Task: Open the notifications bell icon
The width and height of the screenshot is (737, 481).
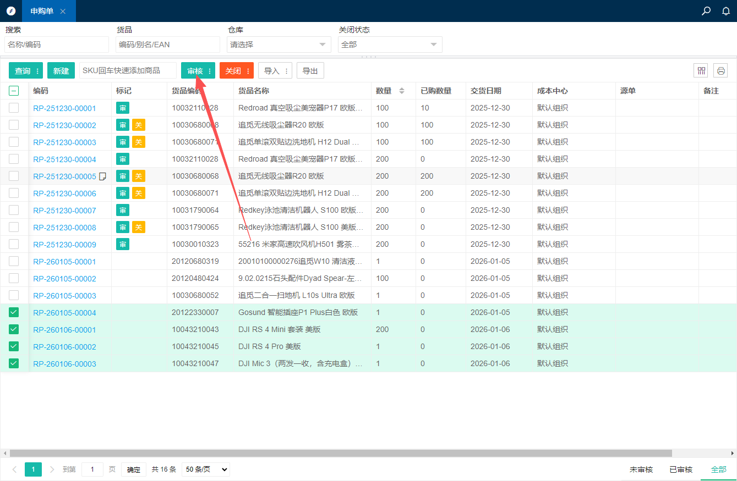Action: tap(726, 11)
